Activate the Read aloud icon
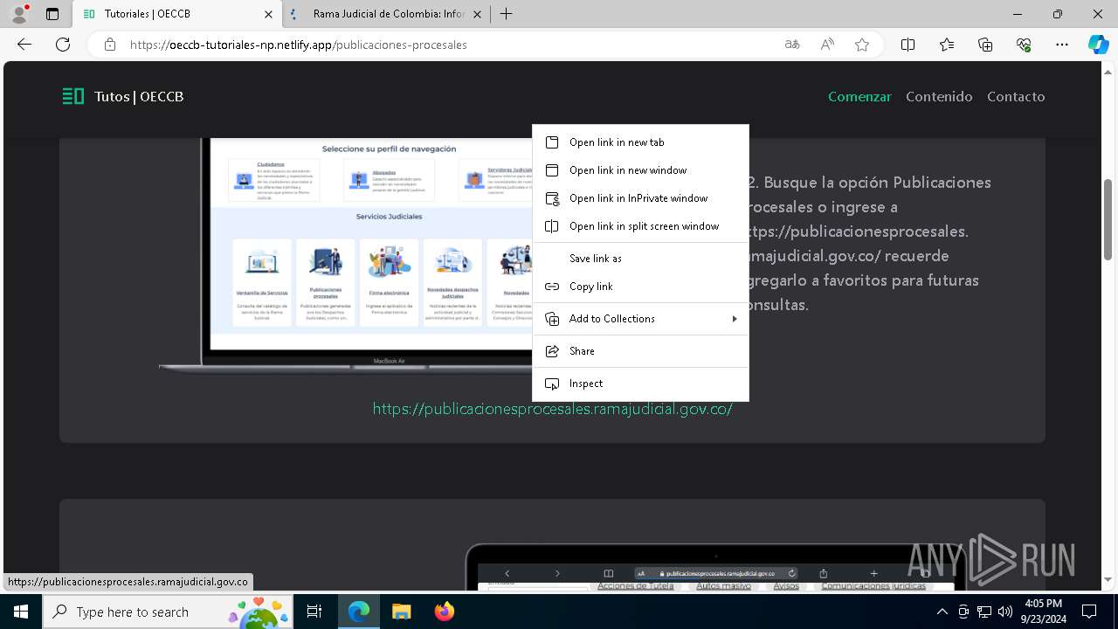This screenshot has width=1118, height=629. click(x=827, y=45)
